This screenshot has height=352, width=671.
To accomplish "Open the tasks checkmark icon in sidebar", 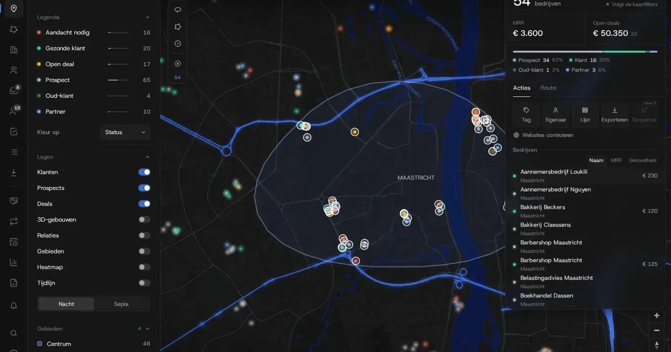I will tap(13, 131).
